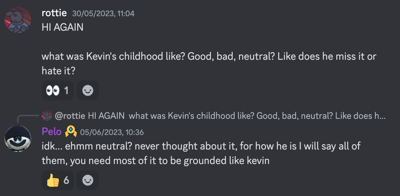Click the 30/05/2023, 11:04 timestamp
The height and width of the screenshot is (196, 400).
pos(103,14)
